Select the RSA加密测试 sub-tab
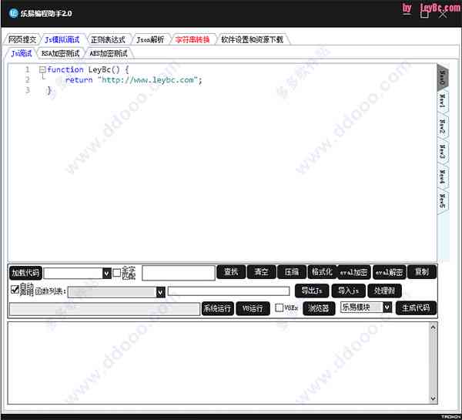The image size is (462, 420). click(60, 53)
